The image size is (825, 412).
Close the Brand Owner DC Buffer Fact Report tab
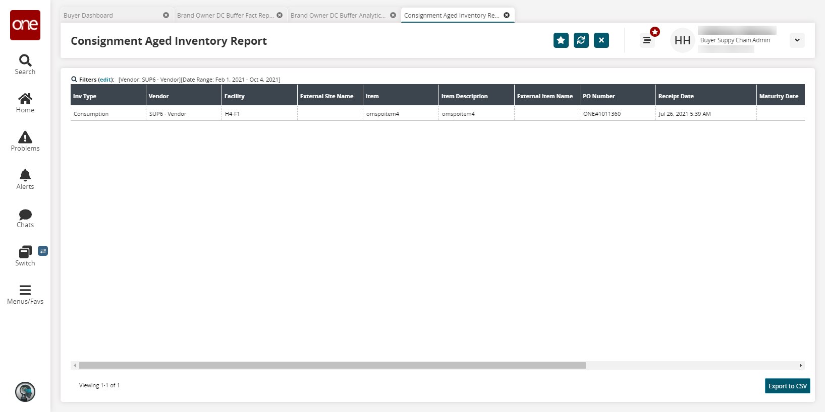280,16
